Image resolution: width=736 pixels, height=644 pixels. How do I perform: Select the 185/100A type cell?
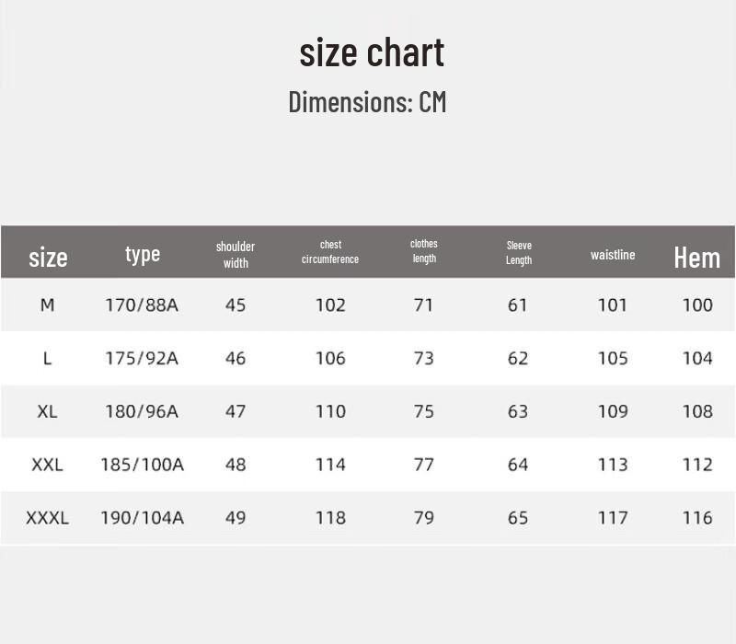143,465
